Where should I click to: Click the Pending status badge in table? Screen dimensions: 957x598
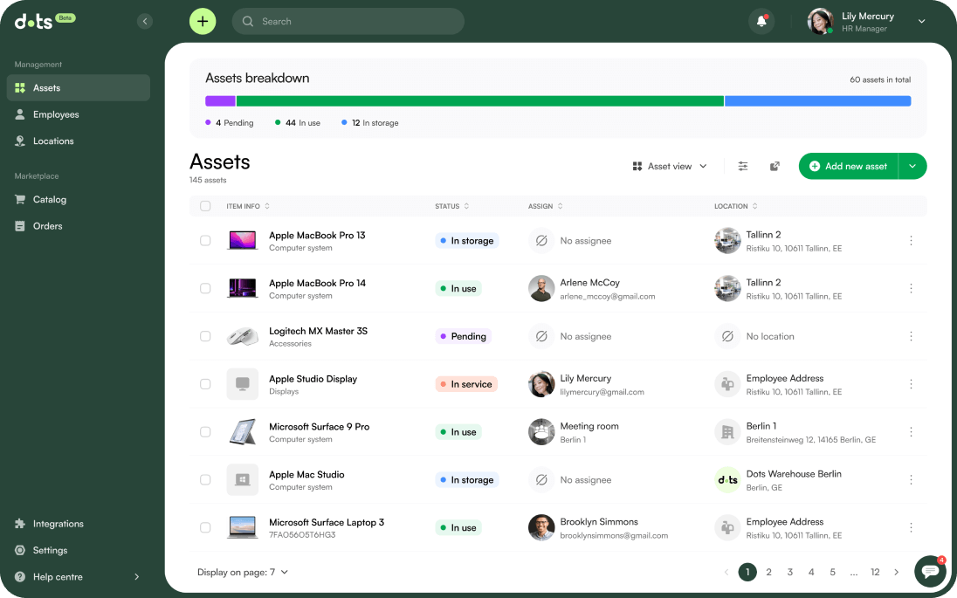tap(464, 336)
